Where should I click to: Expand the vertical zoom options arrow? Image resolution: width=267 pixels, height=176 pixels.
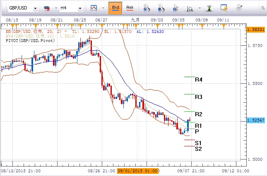point(200,8)
